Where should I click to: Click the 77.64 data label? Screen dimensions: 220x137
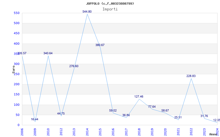click(152, 107)
